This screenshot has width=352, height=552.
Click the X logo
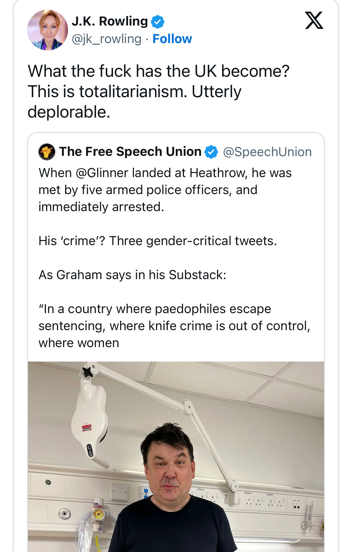[314, 20]
